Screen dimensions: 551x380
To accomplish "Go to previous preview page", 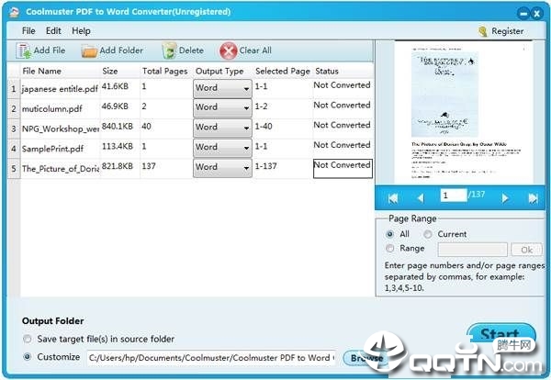I will point(421,198).
